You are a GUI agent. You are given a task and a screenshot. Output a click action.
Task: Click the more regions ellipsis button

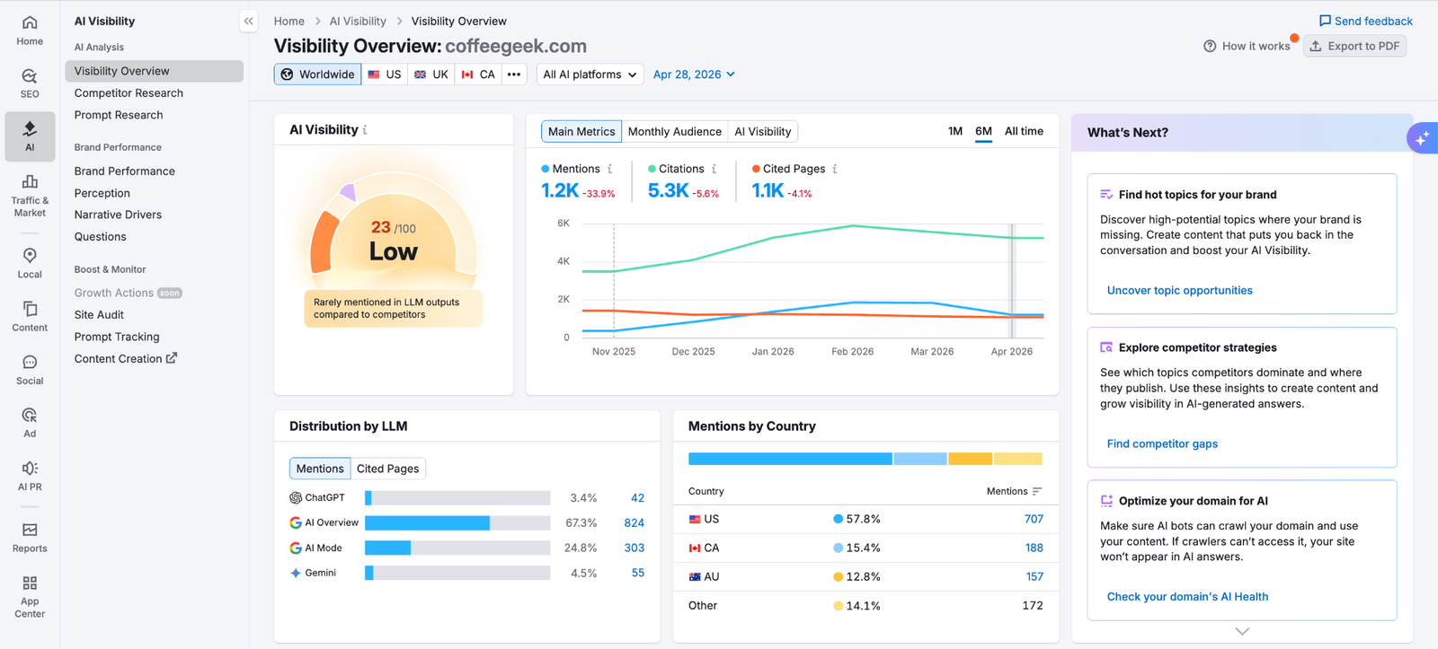point(514,75)
